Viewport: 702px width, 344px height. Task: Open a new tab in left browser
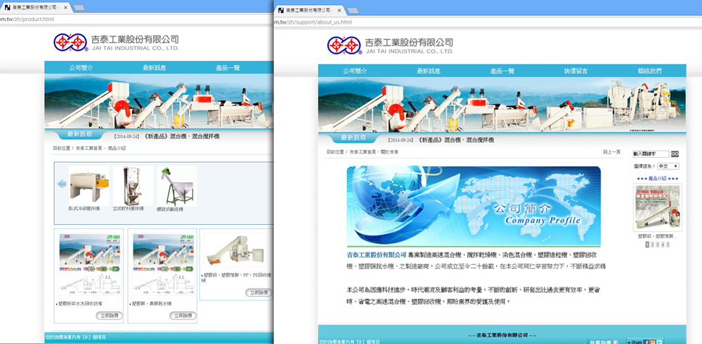click(x=79, y=8)
